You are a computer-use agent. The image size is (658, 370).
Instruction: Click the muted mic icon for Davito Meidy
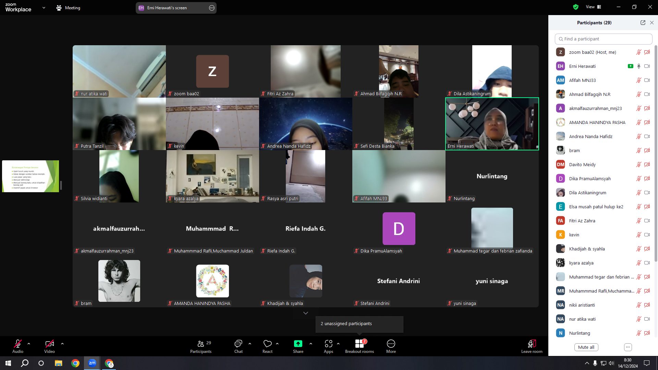tap(639, 164)
